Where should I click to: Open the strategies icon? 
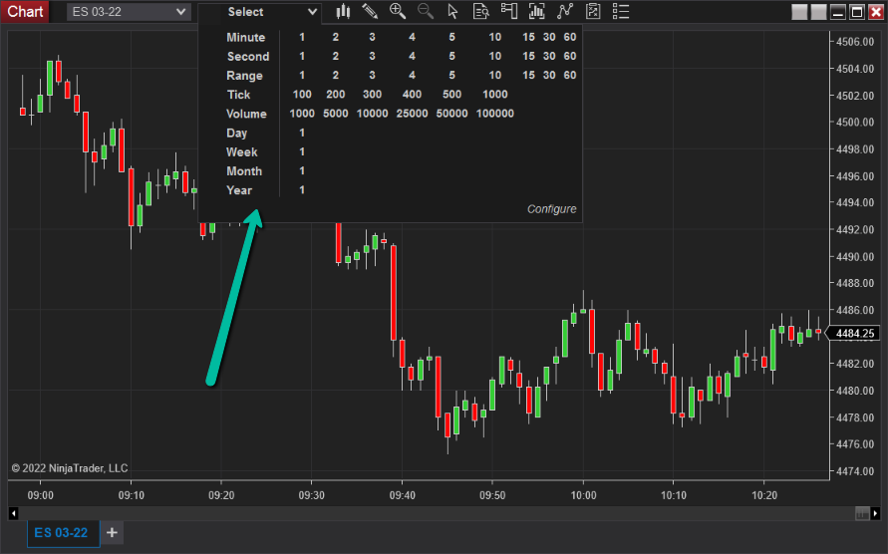click(x=565, y=11)
